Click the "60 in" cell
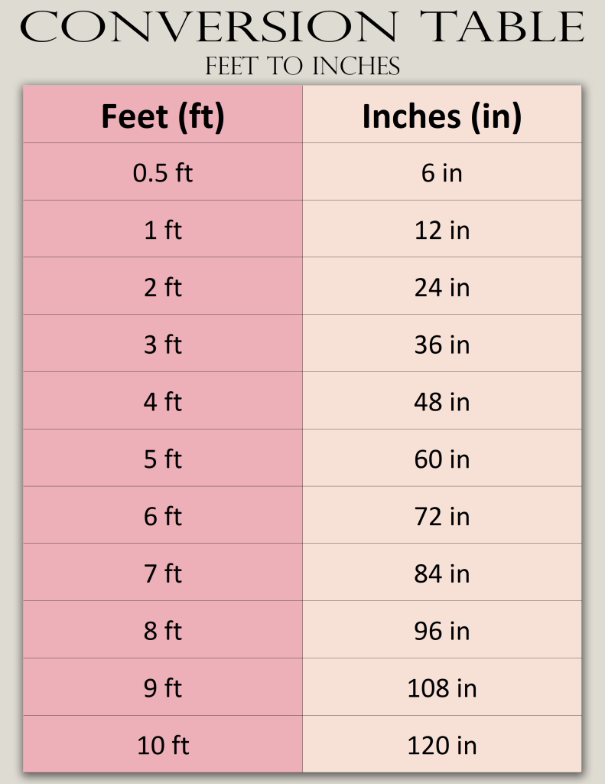605x784 pixels. [x=442, y=459]
